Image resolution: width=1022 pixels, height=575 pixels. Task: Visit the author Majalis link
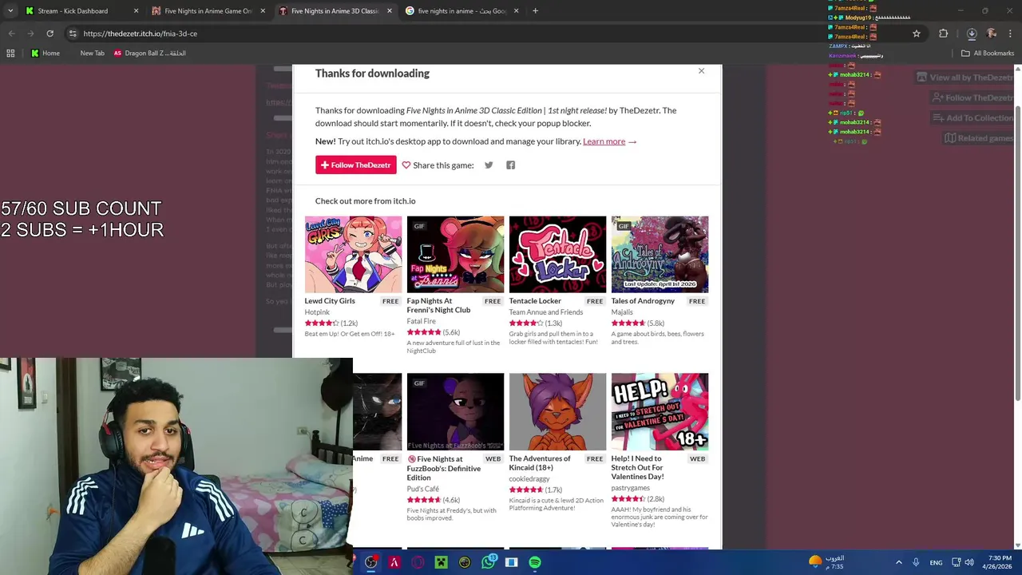point(622,312)
